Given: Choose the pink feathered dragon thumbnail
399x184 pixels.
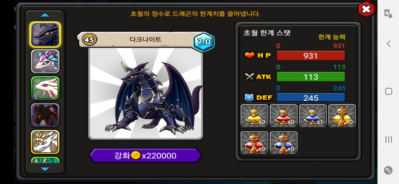Looking at the screenshot, I should [x=45, y=61].
